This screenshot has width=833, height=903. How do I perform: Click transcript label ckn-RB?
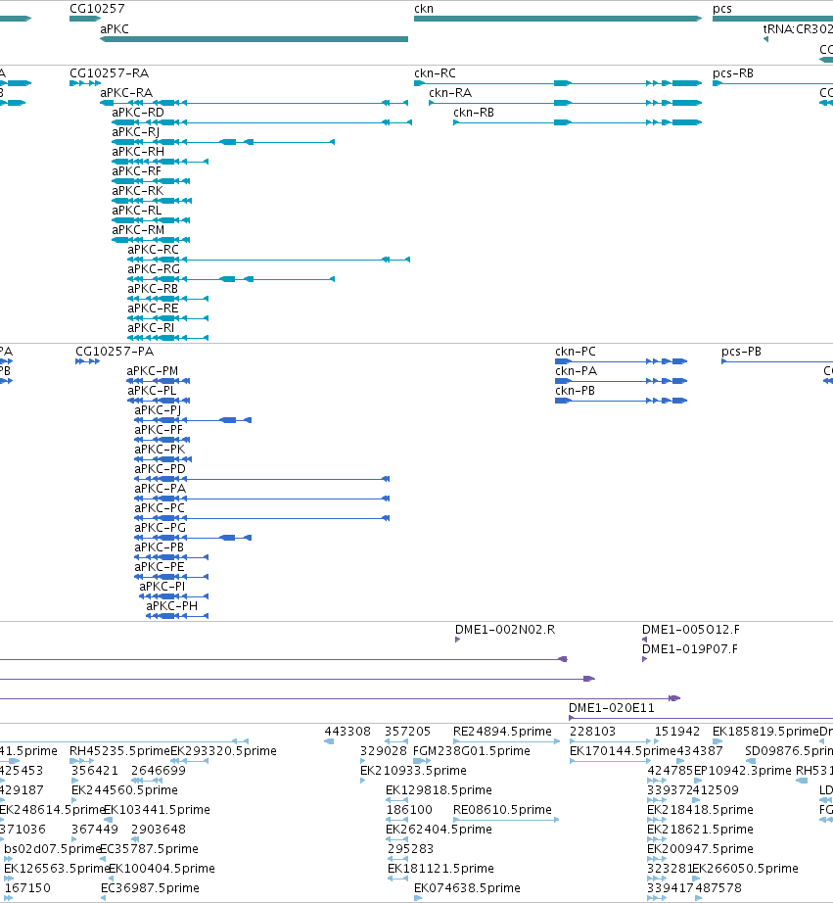pos(473,113)
